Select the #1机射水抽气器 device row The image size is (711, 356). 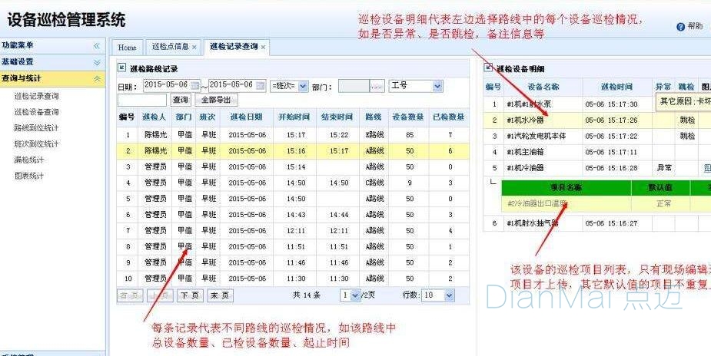pyautogui.click(x=596, y=223)
